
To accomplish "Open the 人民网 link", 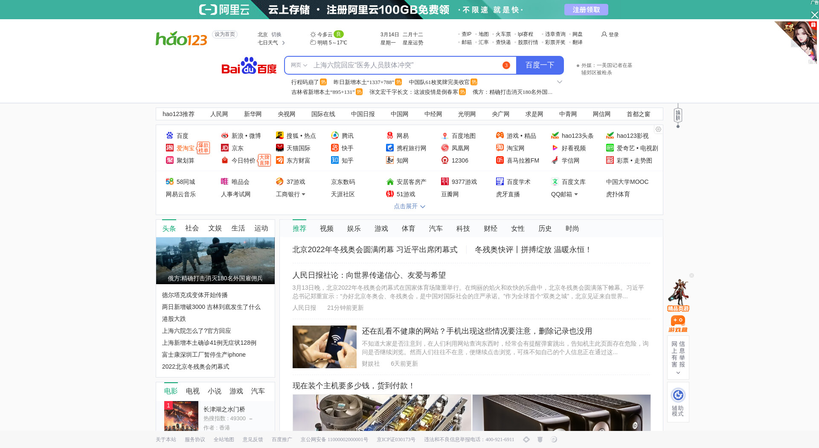I will click(x=219, y=114).
